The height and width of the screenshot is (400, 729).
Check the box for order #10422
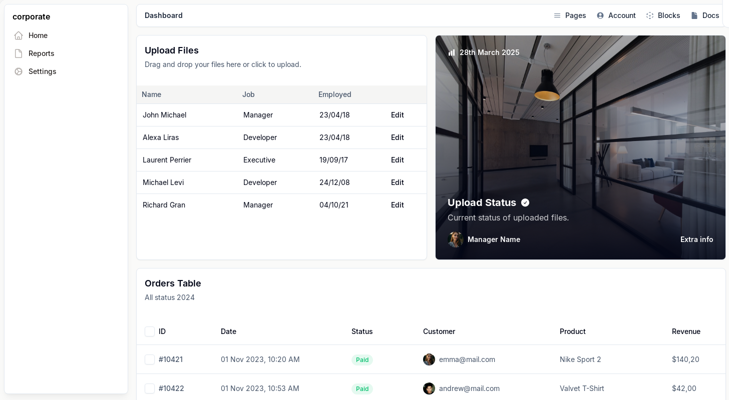pos(150,388)
